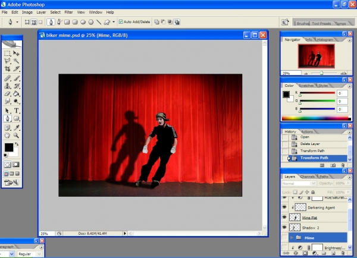
Task: Open the font style Regular dropdown
Action: click(x=30, y=254)
